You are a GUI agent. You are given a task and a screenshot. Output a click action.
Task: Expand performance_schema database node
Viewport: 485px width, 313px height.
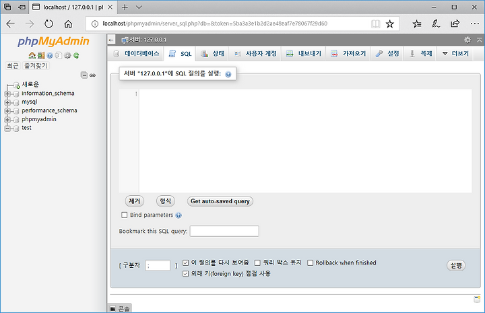[7, 111]
